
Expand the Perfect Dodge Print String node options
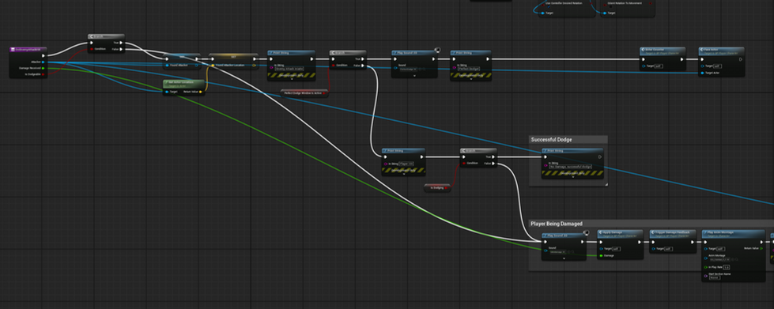click(x=470, y=78)
